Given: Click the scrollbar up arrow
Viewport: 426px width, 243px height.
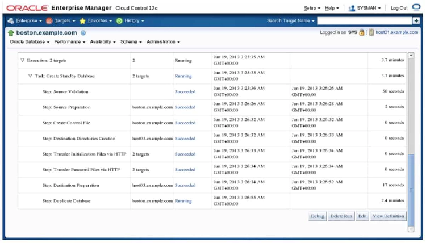Looking at the screenshot, I should (411, 56).
